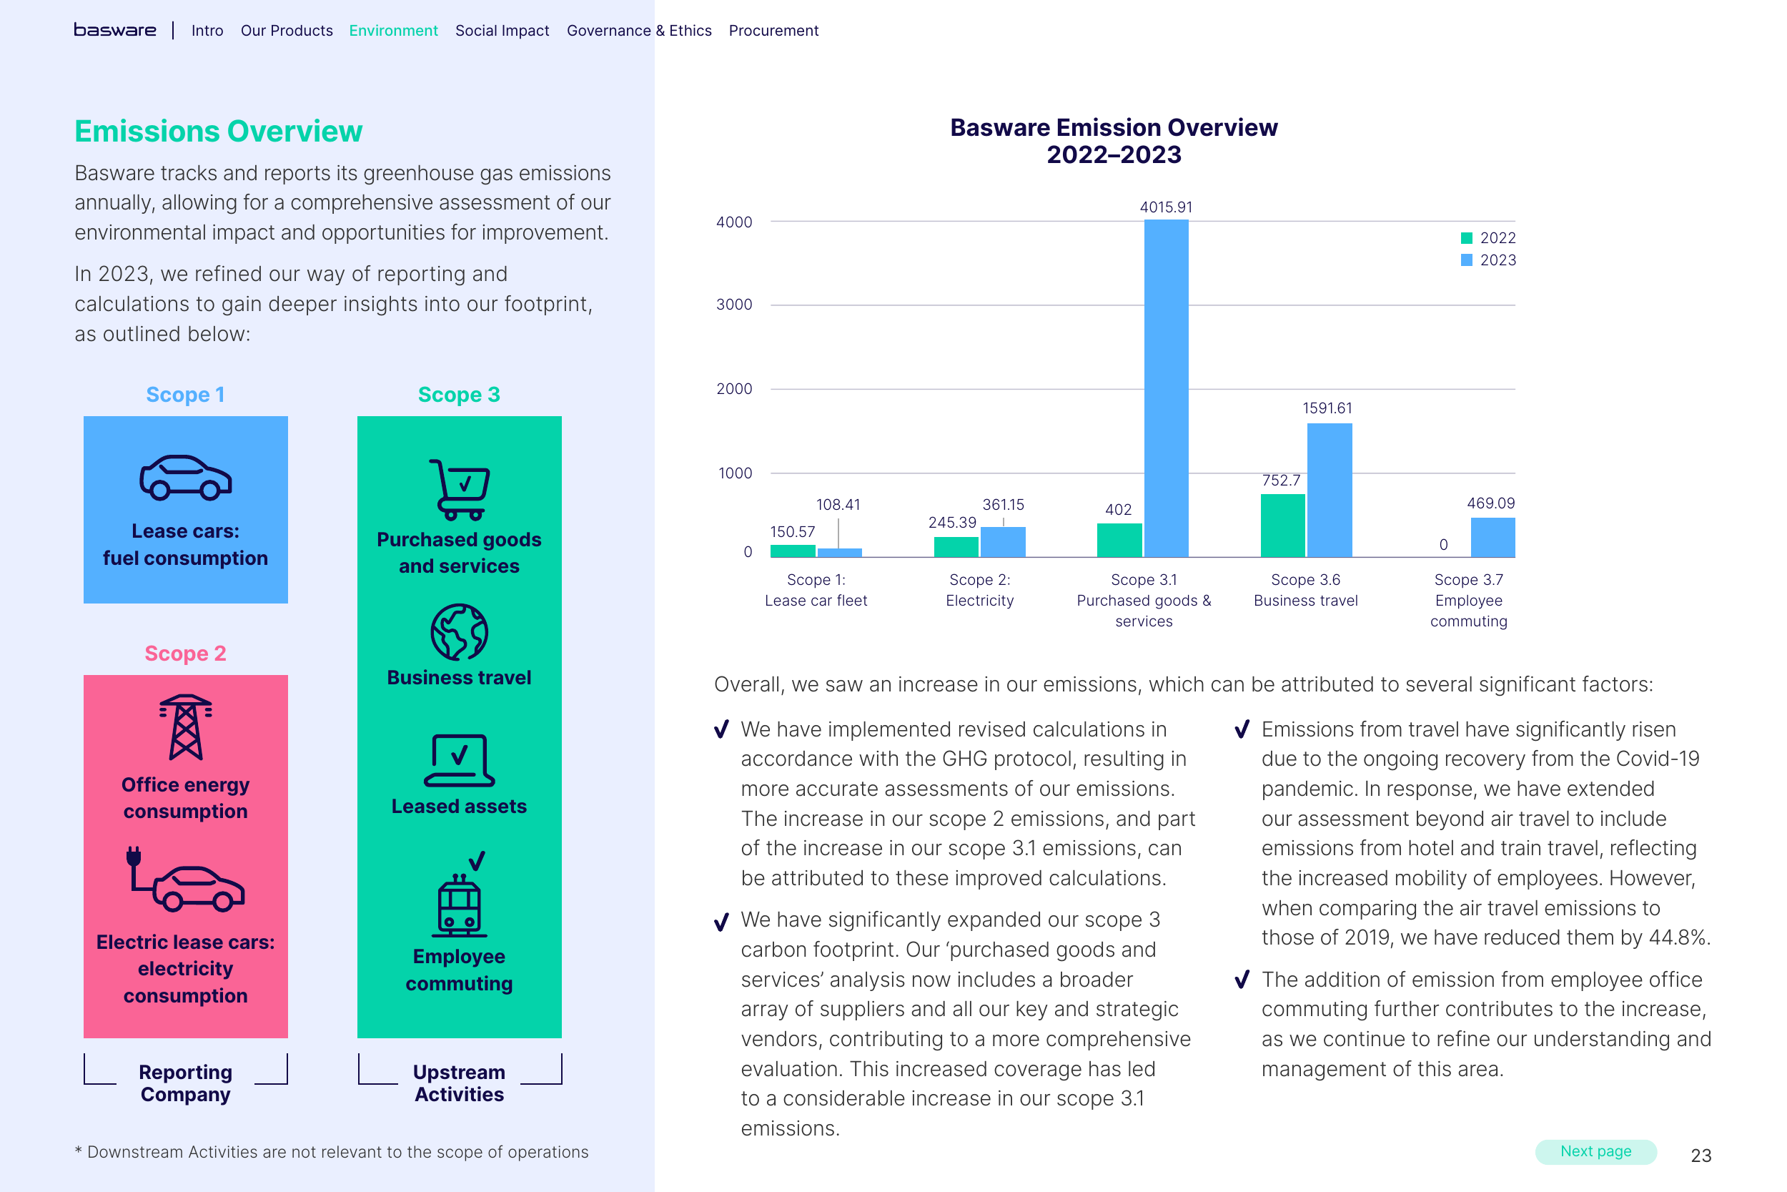
Task: Click the tram employee commuting icon
Action: pos(460,894)
